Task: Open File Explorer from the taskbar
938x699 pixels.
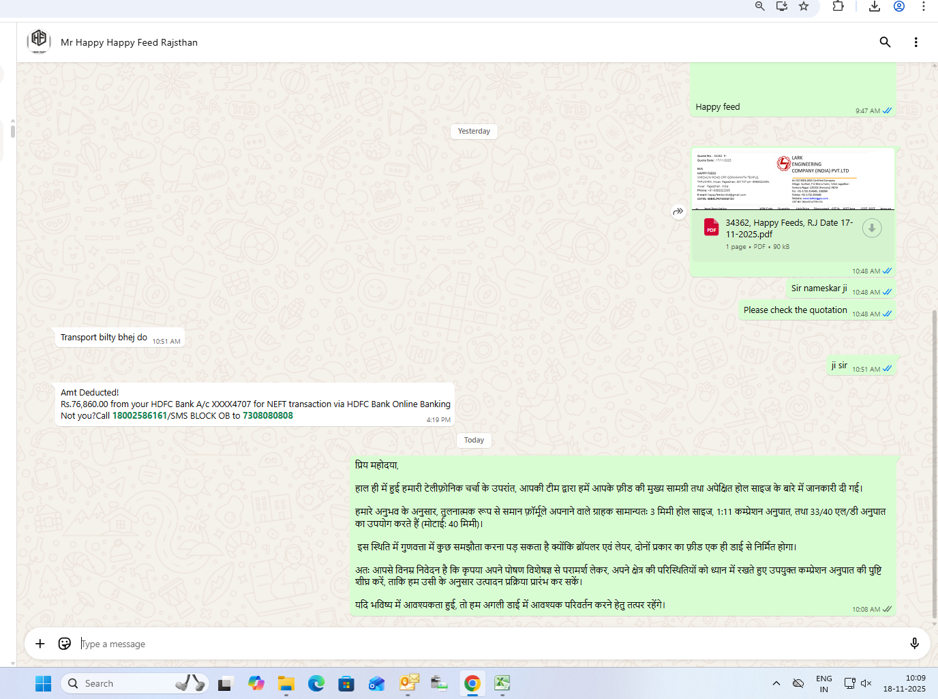Action: click(x=286, y=683)
